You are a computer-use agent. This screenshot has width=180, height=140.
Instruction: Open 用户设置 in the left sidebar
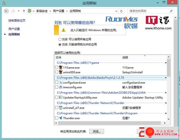click(x=14, y=29)
